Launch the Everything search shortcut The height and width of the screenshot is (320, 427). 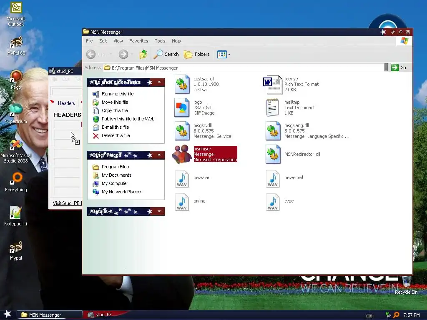[x=16, y=182]
